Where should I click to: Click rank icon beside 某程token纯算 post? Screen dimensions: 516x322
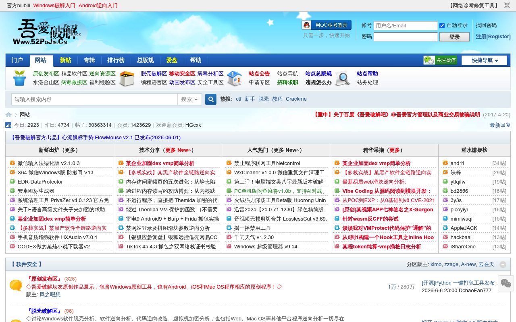(337, 246)
